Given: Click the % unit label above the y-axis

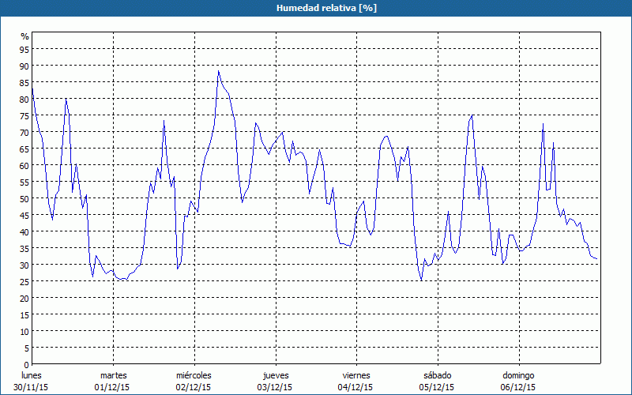Looking at the screenshot, I should pos(24,36).
